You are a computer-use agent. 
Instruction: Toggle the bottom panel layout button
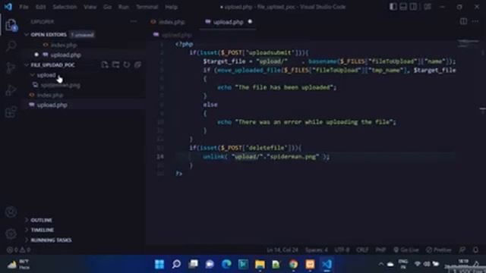[403, 7]
